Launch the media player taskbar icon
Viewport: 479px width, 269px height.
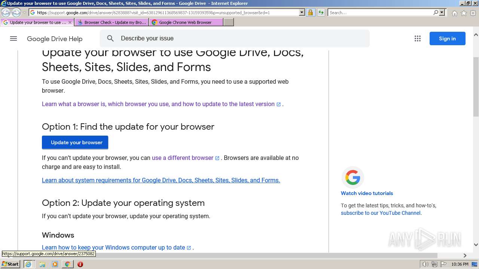coord(55,264)
